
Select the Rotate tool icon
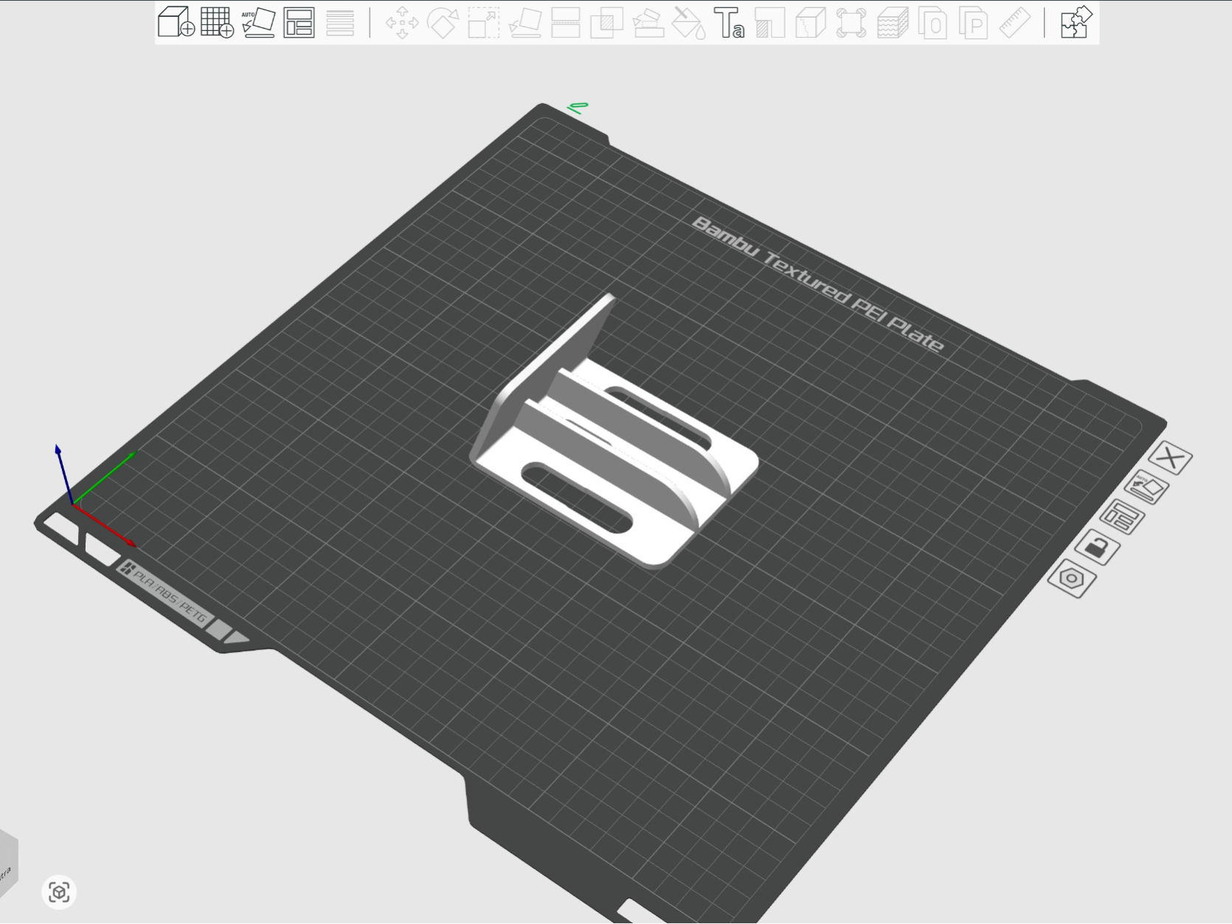click(443, 22)
